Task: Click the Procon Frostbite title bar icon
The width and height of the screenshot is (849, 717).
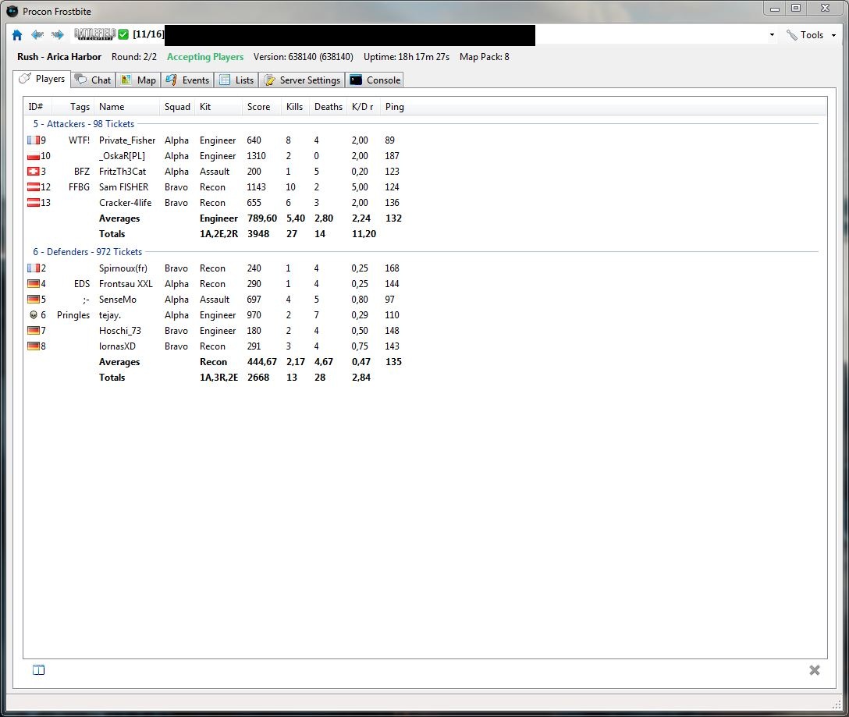Action: [x=12, y=11]
